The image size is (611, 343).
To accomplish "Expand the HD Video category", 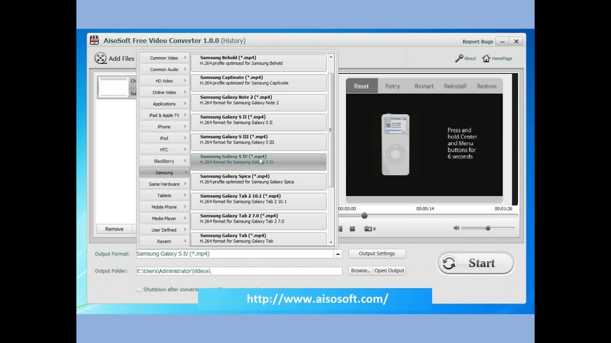I will [x=164, y=81].
